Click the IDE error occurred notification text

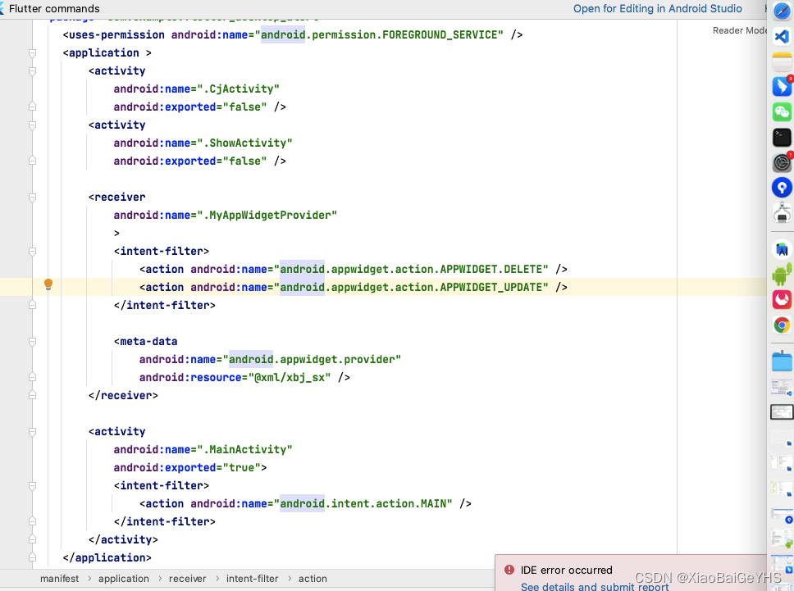(566, 571)
